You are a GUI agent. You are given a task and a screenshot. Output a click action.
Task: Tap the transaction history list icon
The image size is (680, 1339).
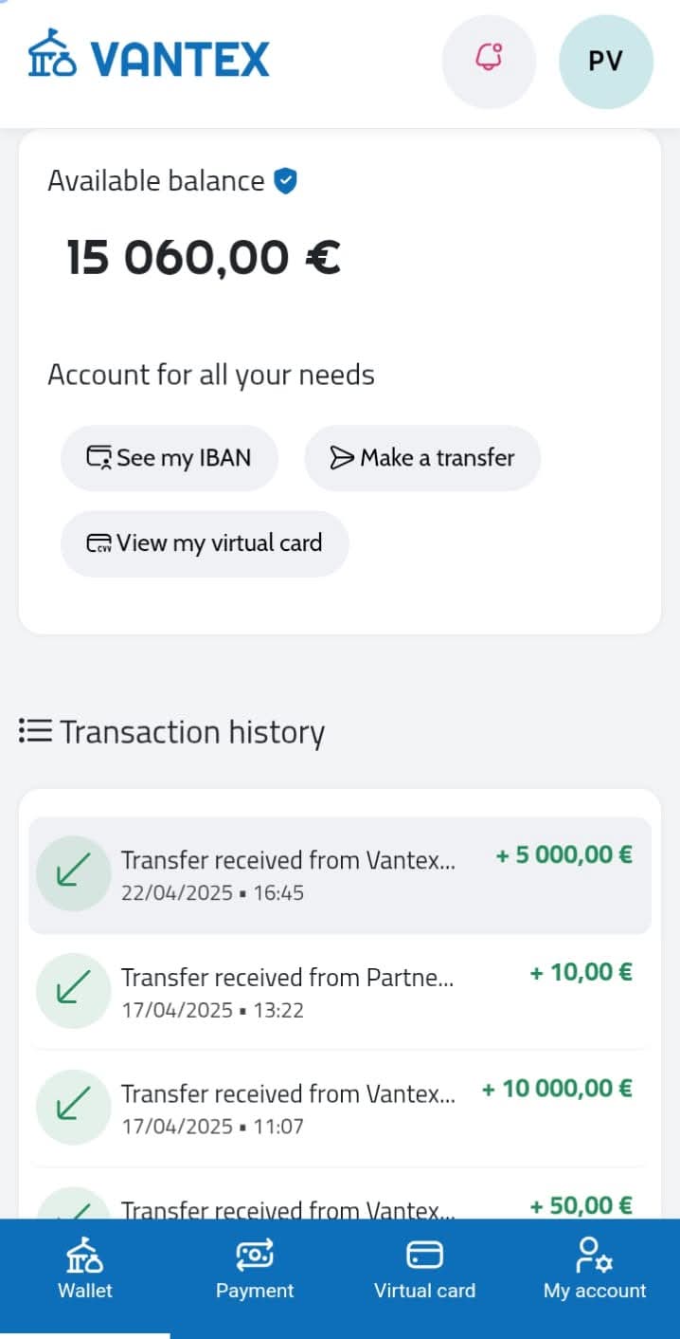pyautogui.click(x=35, y=731)
